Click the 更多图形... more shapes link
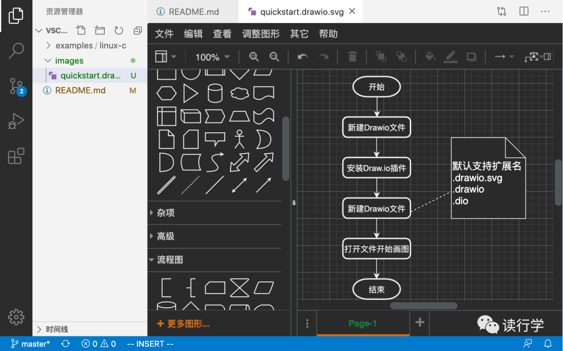 (183, 324)
